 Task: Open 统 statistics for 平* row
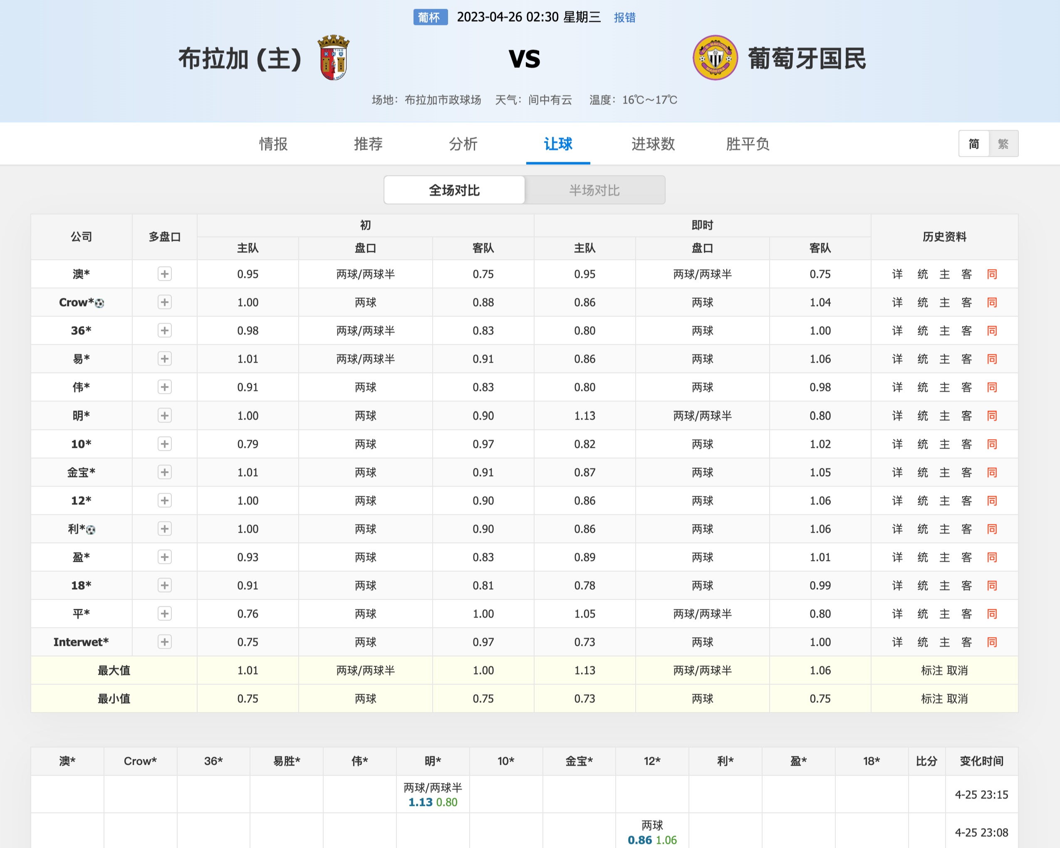click(923, 613)
